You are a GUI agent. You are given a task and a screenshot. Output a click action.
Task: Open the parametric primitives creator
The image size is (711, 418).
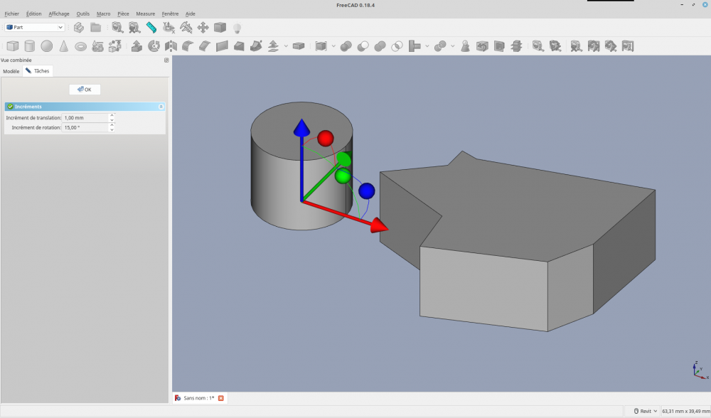pos(97,45)
